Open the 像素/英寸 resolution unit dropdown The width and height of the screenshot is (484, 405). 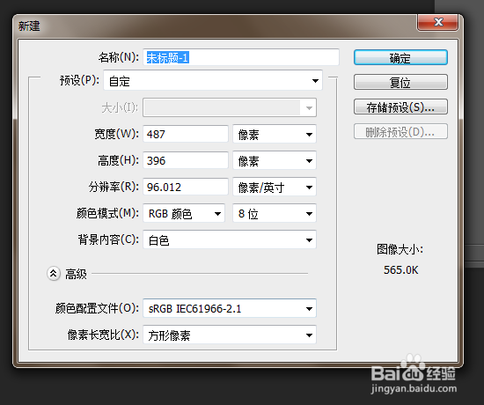tap(275, 187)
